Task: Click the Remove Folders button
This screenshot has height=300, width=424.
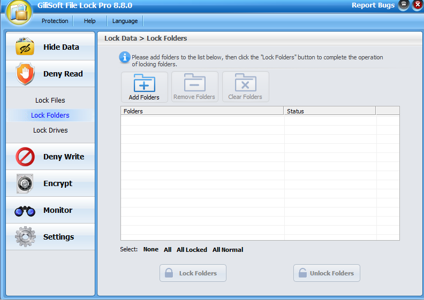Action: 195,87
